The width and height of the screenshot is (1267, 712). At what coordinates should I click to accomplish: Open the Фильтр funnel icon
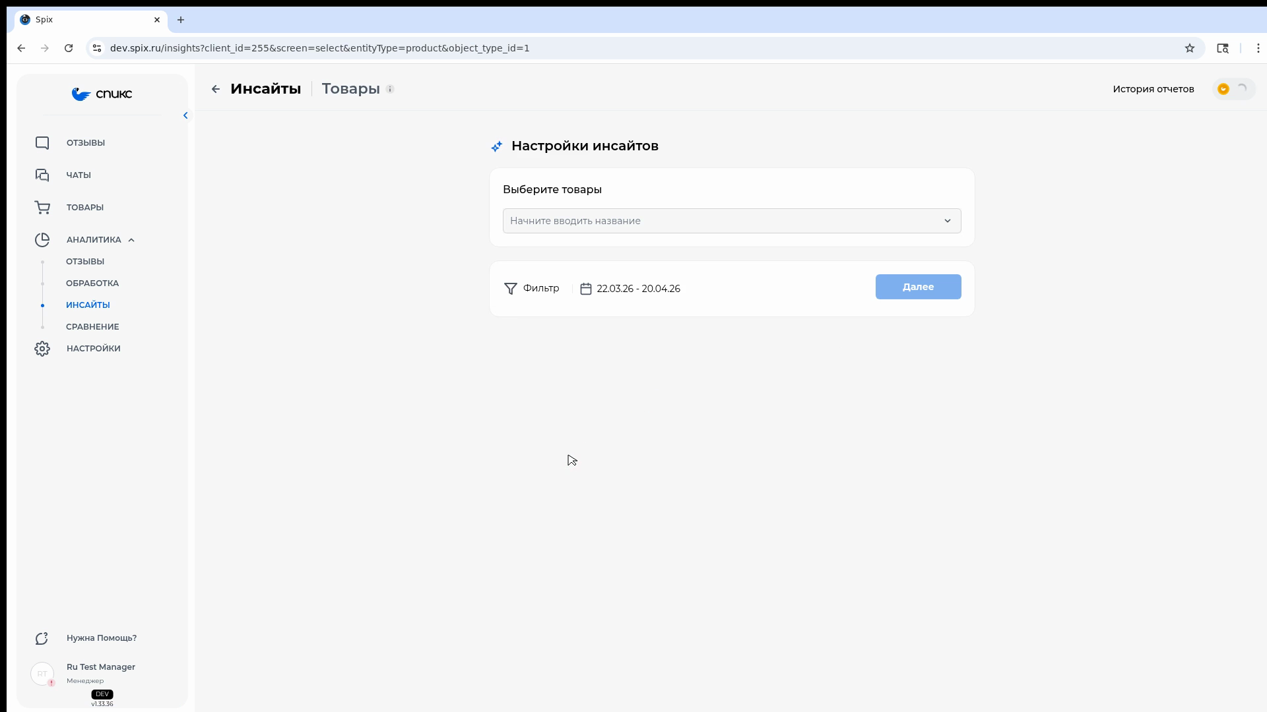[x=511, y=289]
